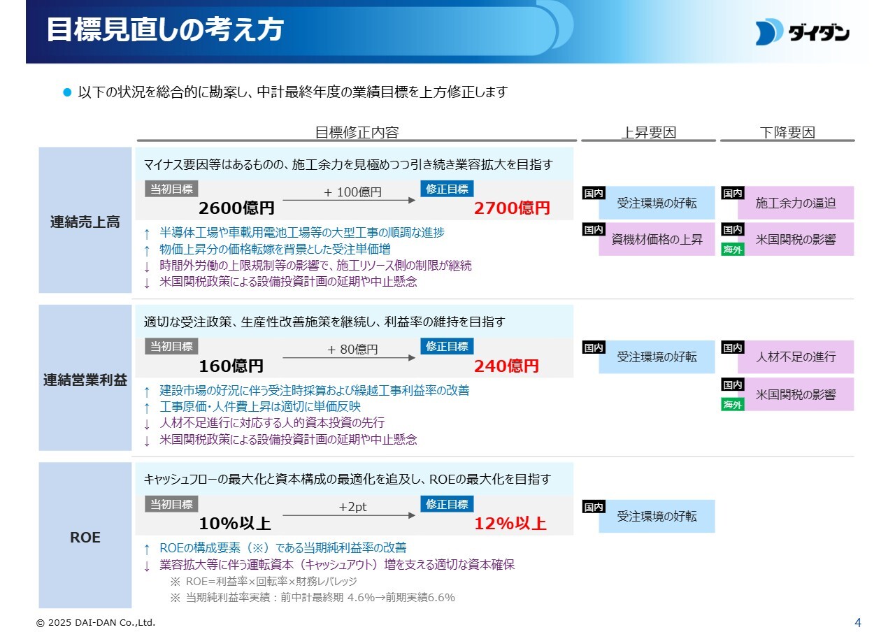Click the 人材不足の進行 factor box

[x=796, y=357]
